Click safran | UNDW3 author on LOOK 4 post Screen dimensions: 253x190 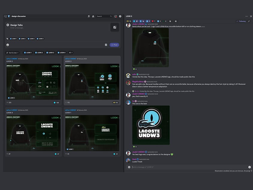pos(12,110)
